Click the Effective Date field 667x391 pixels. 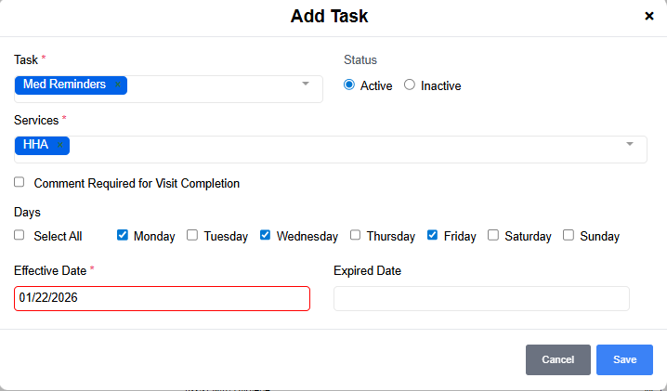coord(162,298)
